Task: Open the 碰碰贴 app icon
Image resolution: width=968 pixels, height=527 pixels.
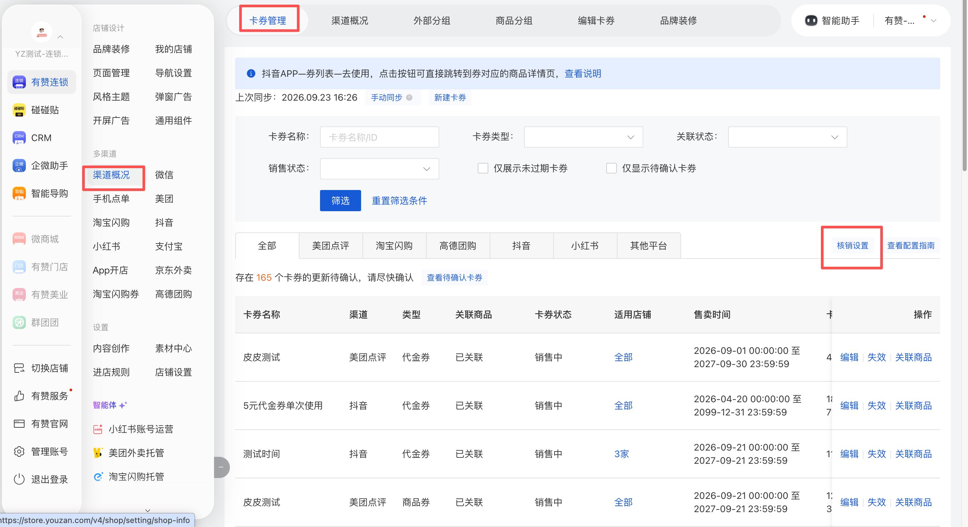Action: point(19,110)
